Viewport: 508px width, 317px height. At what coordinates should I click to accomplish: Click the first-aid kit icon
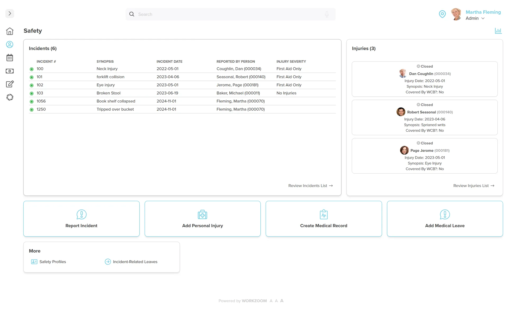click(x=202, y=215)
